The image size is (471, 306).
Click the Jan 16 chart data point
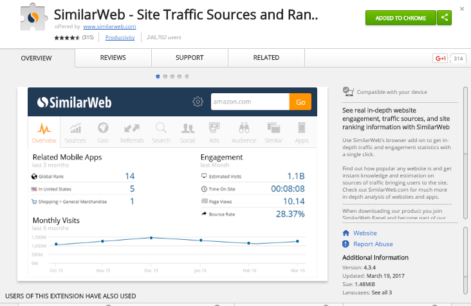coord(201,240)
